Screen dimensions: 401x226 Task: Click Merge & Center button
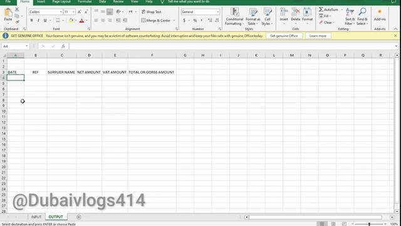coord(156,20)
